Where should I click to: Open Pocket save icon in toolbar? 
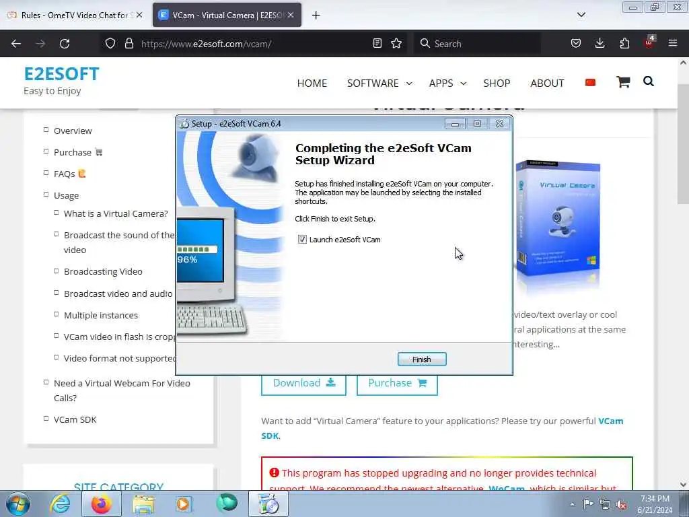576,43
